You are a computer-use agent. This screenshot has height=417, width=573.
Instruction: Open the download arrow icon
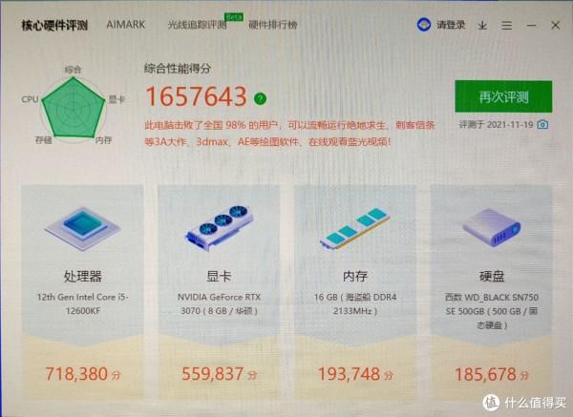482,25
